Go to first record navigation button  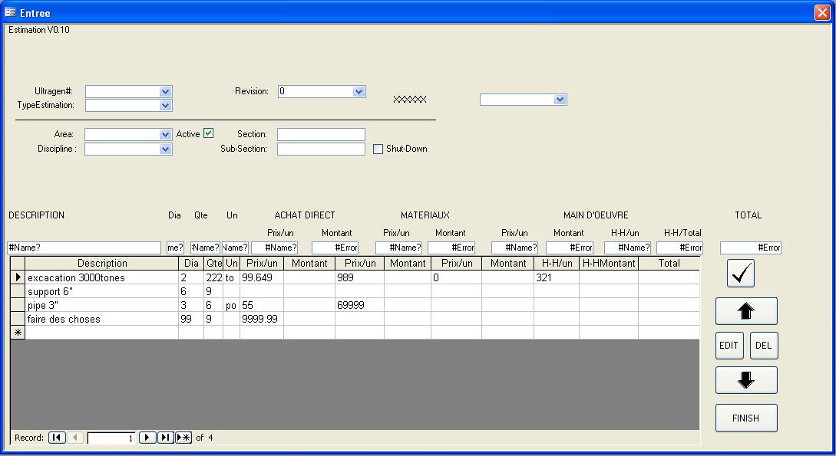point(57,438)
